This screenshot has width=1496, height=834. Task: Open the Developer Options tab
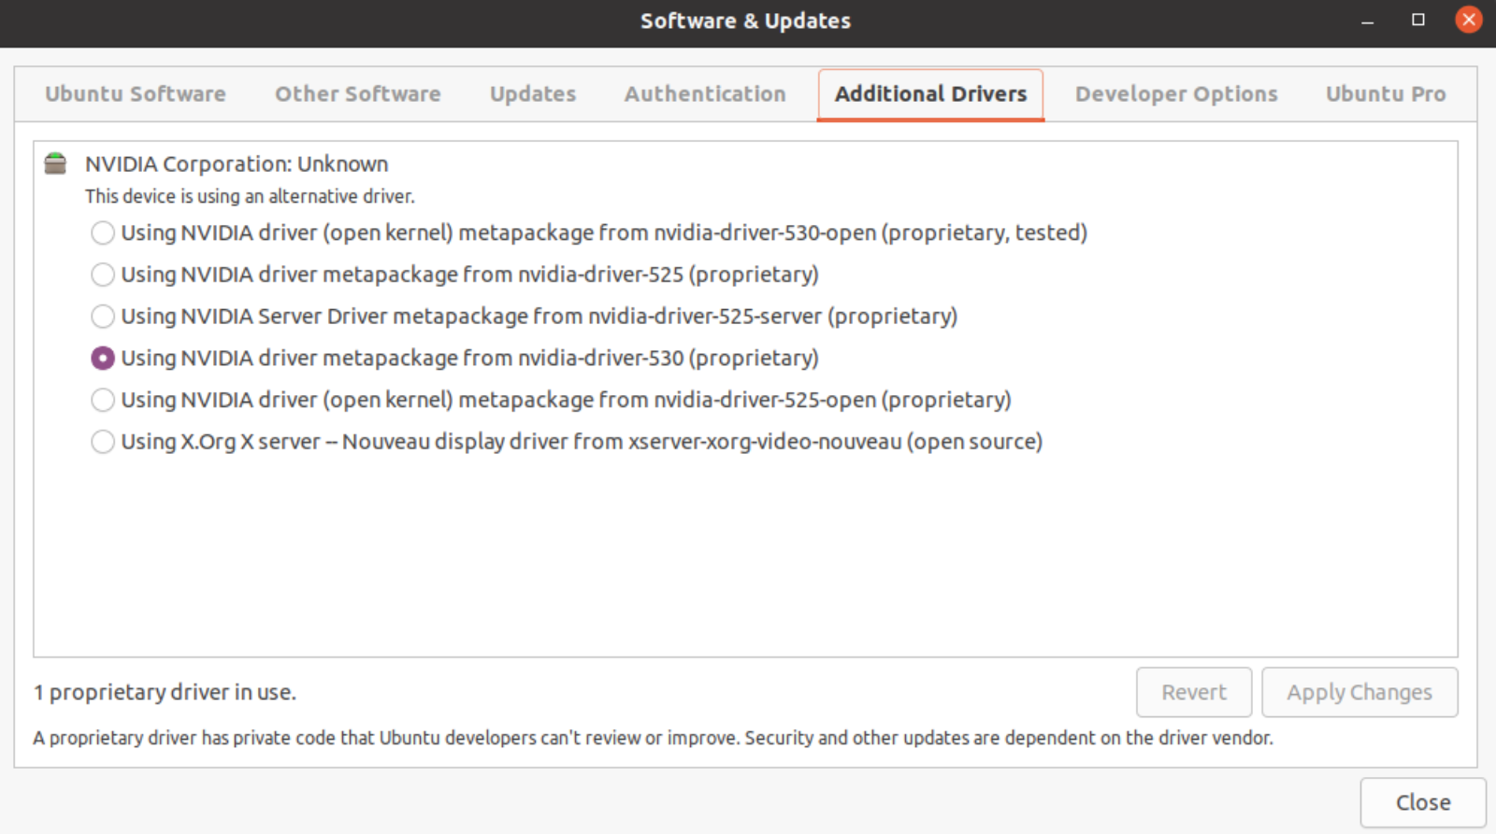pyautogui.click(x=1176, y=94)
